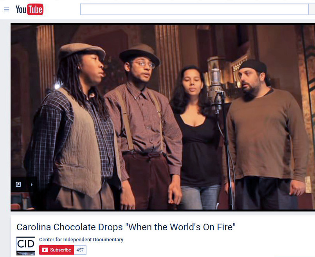This screenshot has height=257, width=315.
Task: Subscribe to Center for Independent Documentary
Action: click(56, 250)
